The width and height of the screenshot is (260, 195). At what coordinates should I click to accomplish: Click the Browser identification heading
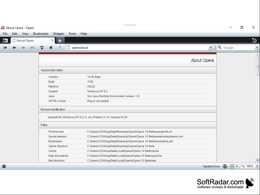click(x=53, y=110)
